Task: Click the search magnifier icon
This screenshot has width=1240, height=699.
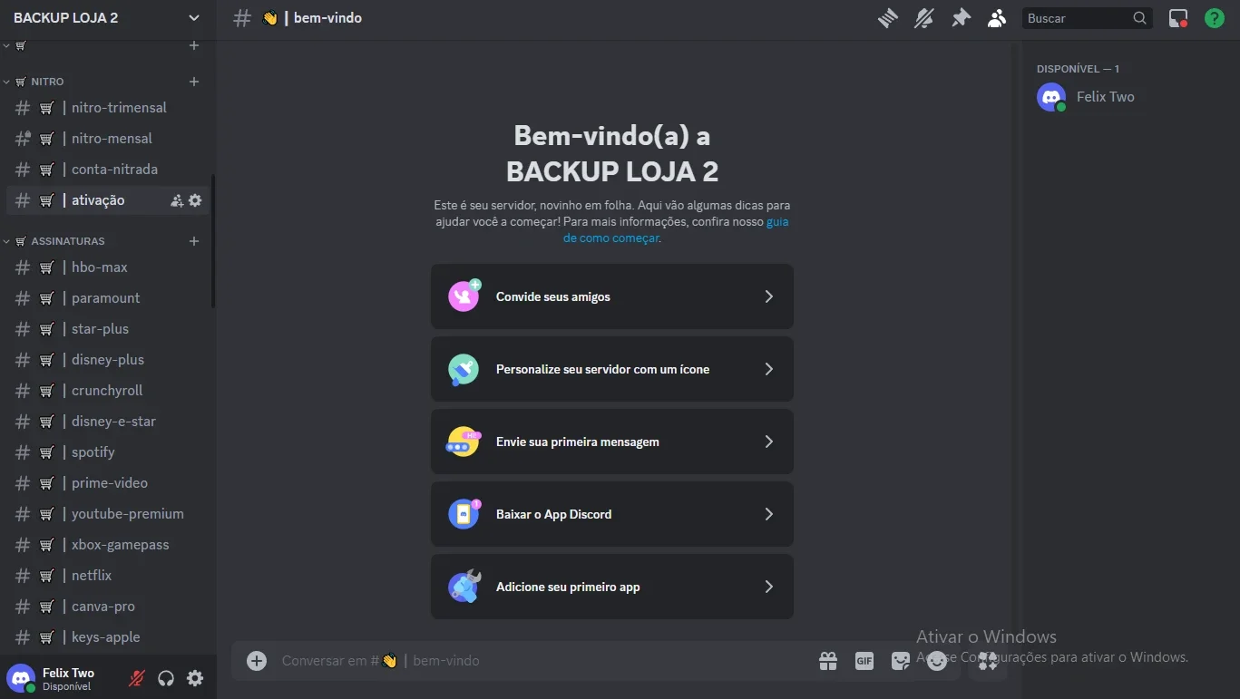Action: pyautogui.click(x=1139, y=18)
